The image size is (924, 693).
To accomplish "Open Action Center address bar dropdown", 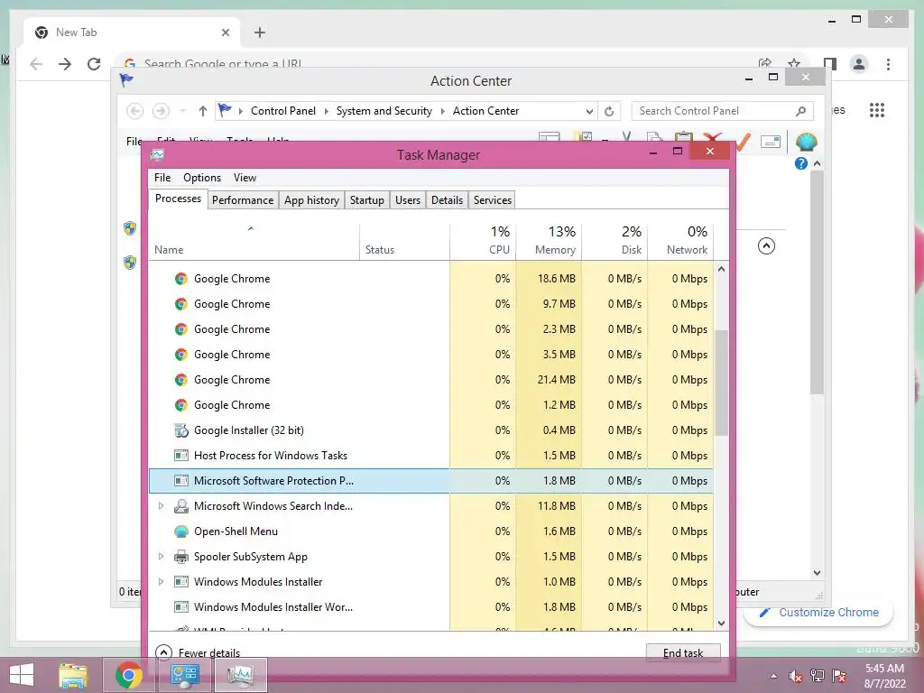I will [x=588, y=111].
